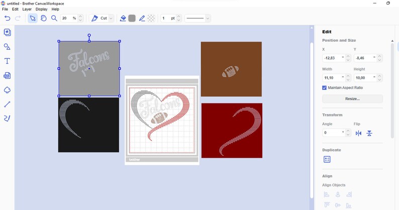Open the Display menu

point(42,9)
